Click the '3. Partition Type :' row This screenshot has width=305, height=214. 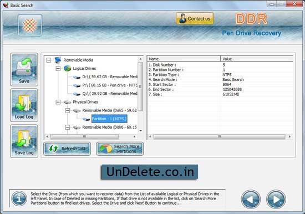(x=220, y=75)
